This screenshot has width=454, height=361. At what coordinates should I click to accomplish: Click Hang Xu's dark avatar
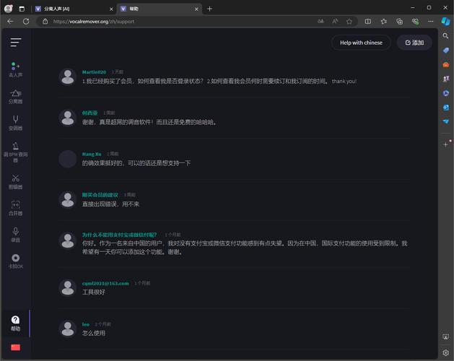pos(68,159)
